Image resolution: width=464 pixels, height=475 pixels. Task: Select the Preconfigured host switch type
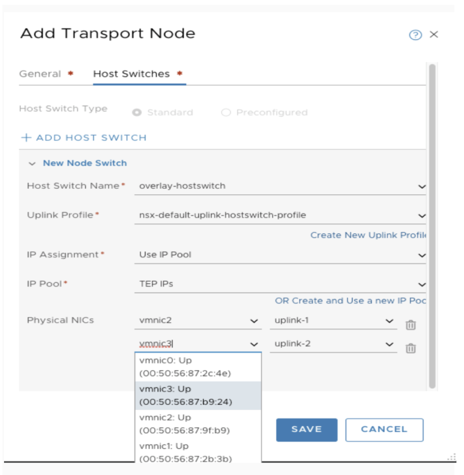click(226, 112)
